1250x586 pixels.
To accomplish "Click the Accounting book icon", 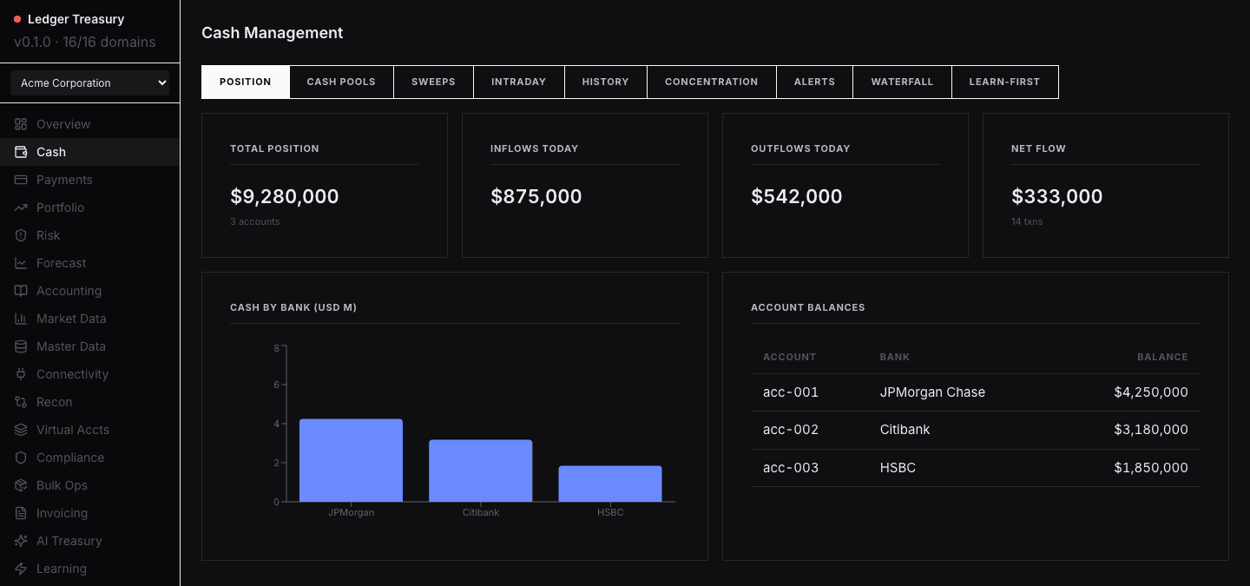I will click(21, 291).
